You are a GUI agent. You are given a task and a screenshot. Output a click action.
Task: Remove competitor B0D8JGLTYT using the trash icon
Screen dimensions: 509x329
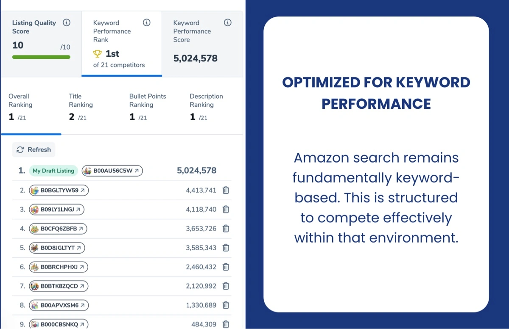226,248
